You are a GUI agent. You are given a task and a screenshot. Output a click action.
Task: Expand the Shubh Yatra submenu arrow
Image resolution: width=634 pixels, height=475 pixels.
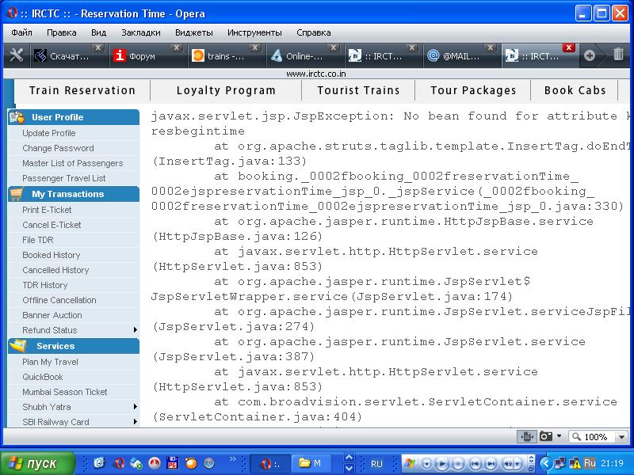tap(136, 407)
